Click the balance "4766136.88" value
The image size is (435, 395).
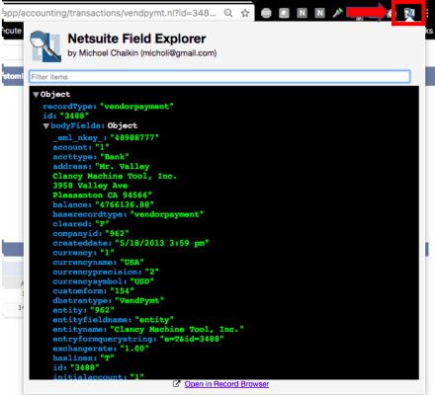point(125,204)
